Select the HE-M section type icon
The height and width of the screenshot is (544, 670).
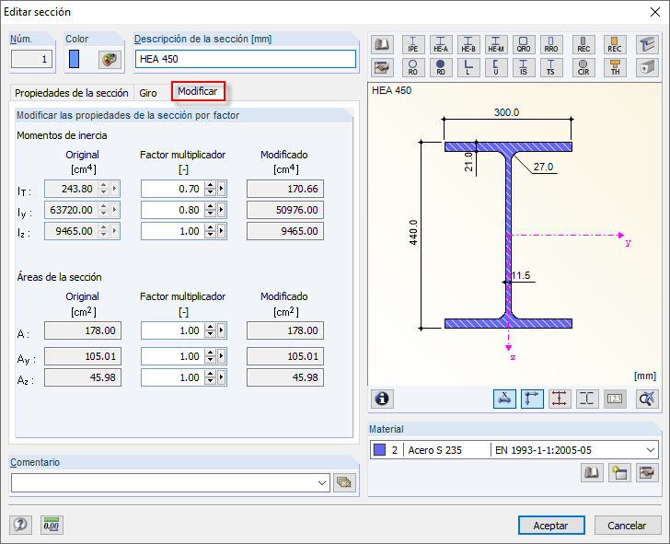496,44
